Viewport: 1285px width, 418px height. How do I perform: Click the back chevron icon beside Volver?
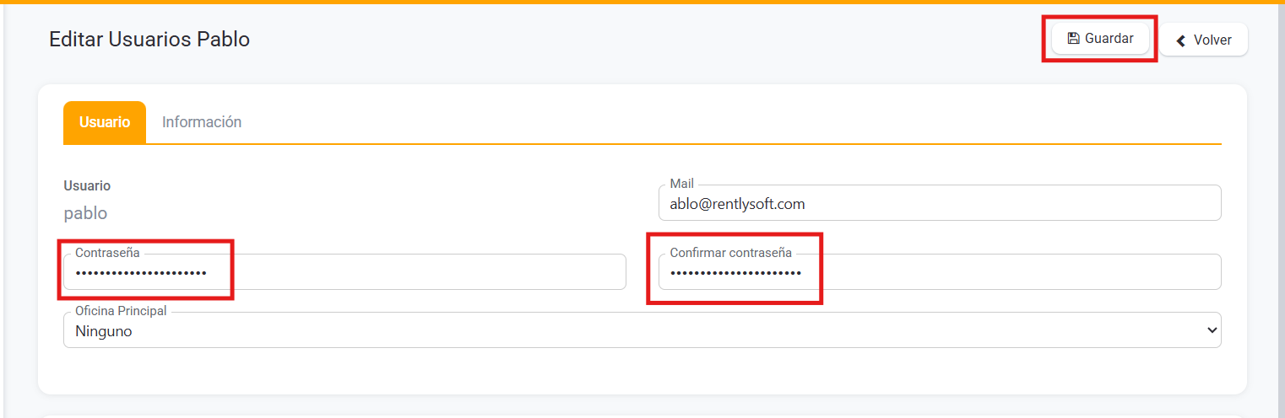pos(1181,40)
